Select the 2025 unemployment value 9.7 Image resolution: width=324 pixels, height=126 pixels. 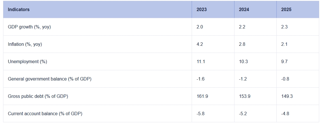(284, 61)
